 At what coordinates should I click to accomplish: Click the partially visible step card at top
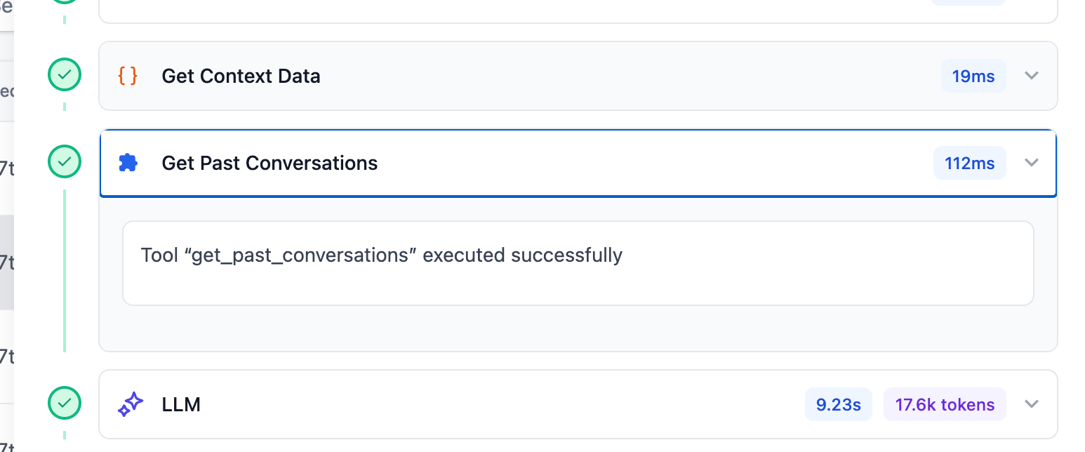578,11
